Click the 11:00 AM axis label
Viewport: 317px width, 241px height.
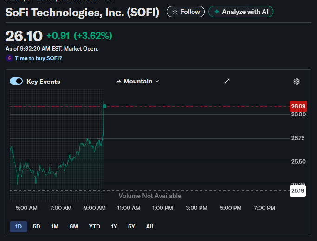click(129, 208)
